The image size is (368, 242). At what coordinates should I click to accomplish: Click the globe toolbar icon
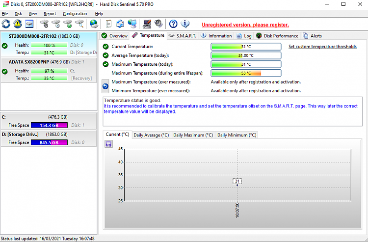(94, 24)
